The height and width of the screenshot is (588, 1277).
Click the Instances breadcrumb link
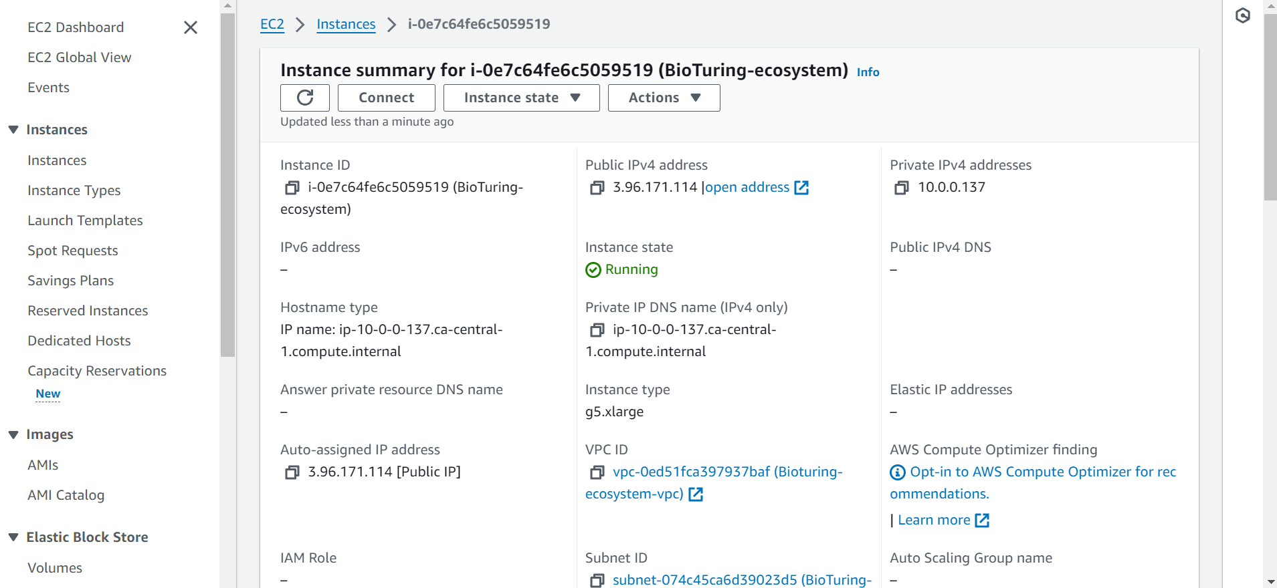click(346, 24)
